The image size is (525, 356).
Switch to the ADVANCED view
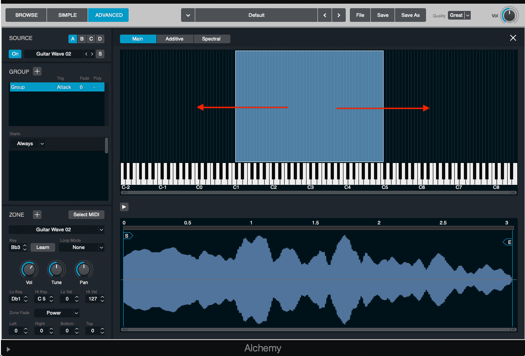click(109, 15)
